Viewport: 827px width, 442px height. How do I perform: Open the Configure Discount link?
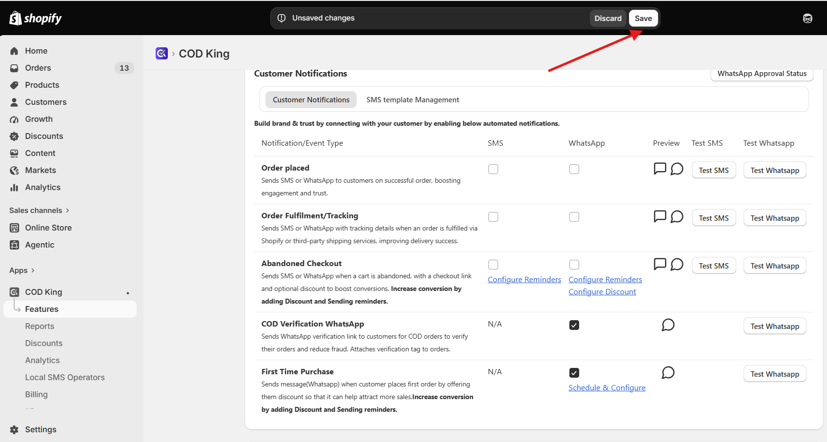(602, 292)
